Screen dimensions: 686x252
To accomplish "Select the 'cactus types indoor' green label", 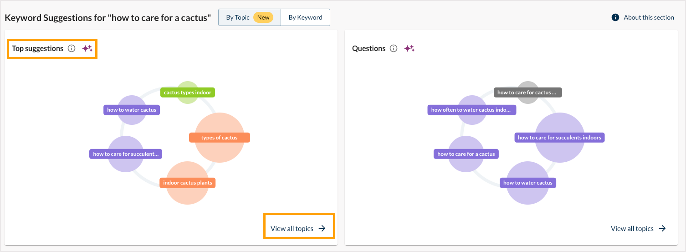I will coord(187,93).
